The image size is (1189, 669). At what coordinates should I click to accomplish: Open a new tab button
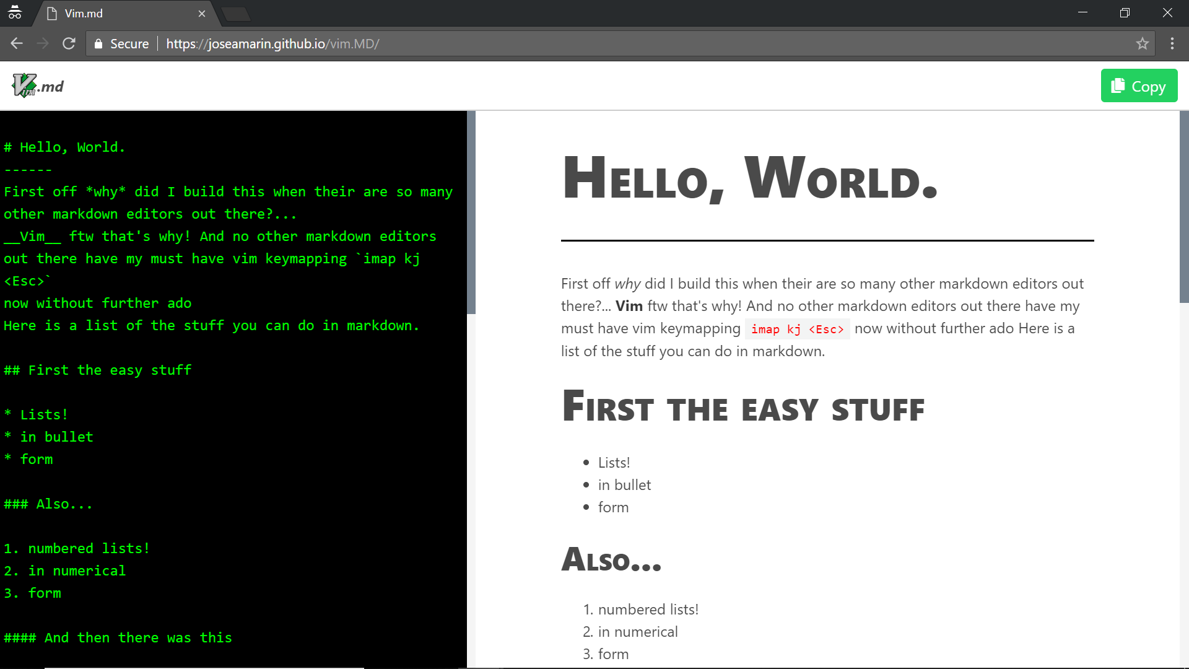pyautogui.click(x=235, y=14)
